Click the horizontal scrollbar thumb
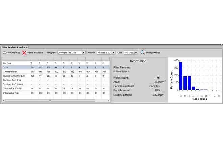The width and height of the screenshot is (223, 148). click(50, 101)
